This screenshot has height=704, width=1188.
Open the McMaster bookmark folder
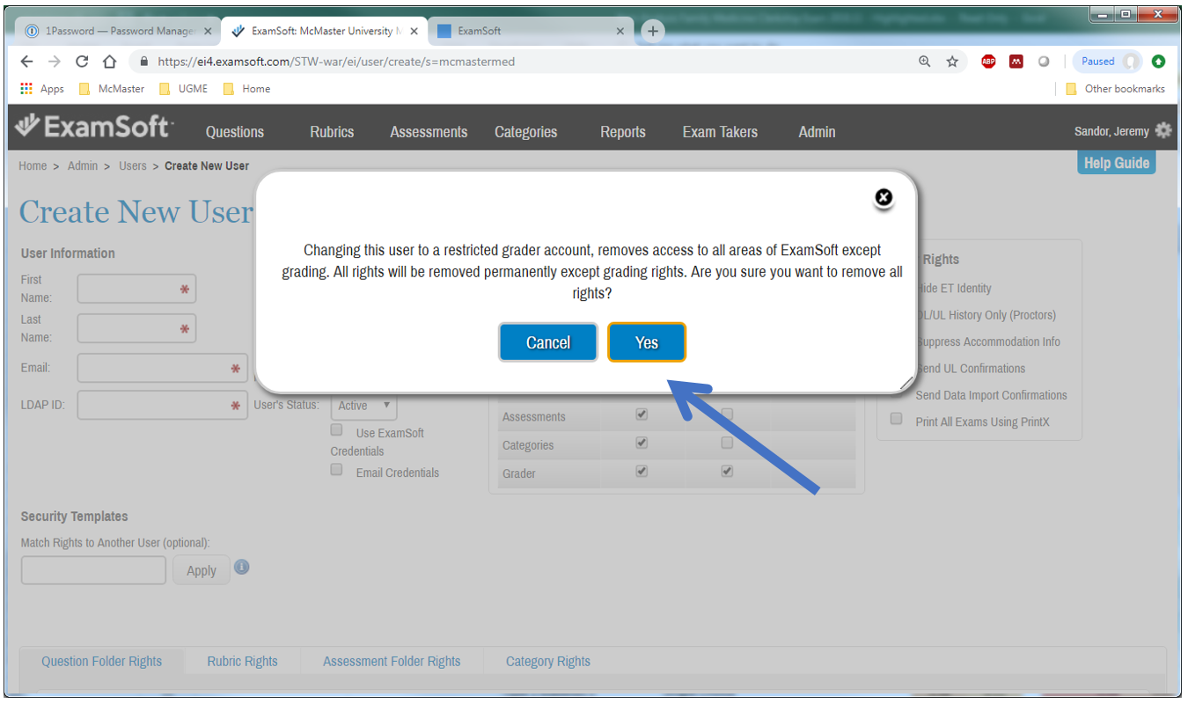(x=112, y=89)
